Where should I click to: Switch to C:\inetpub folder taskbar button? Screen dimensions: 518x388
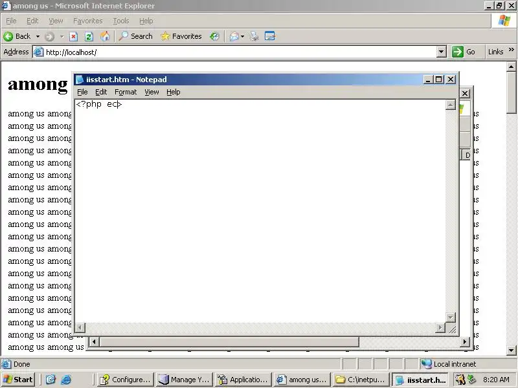(361, 380)
